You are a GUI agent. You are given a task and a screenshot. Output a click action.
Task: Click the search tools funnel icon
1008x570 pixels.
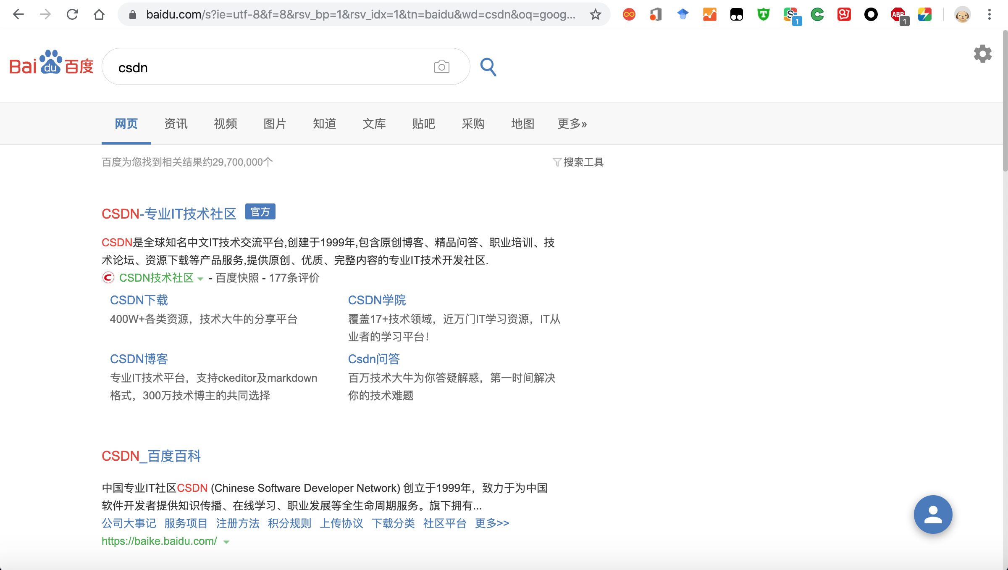tap(557, 162)
